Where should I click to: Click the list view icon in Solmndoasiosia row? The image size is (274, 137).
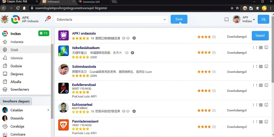(x=261, y=66)
